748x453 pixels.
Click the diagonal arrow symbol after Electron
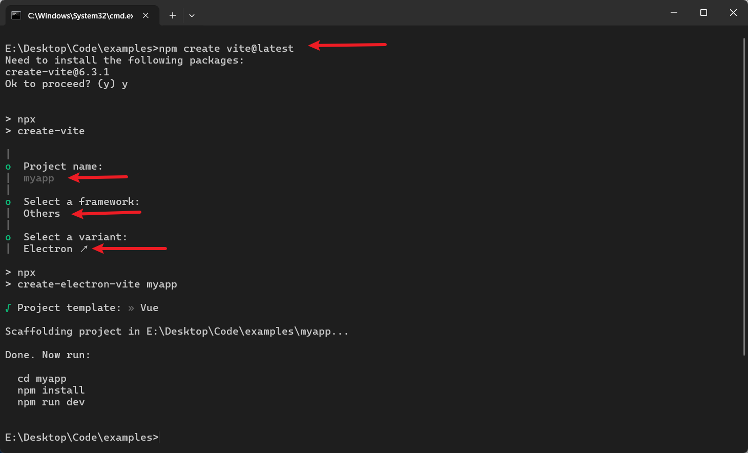84,249
